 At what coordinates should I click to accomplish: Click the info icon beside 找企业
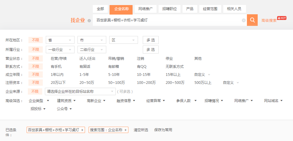[89, 21]
